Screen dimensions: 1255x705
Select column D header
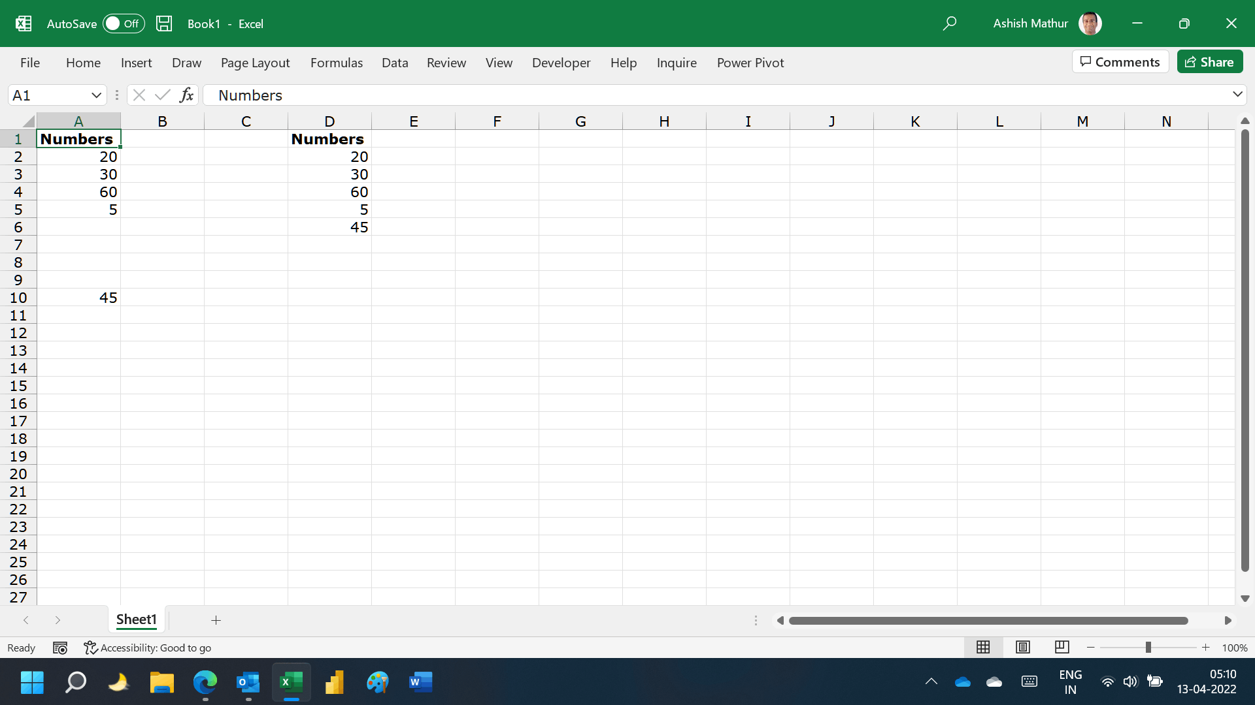(329, 121)
